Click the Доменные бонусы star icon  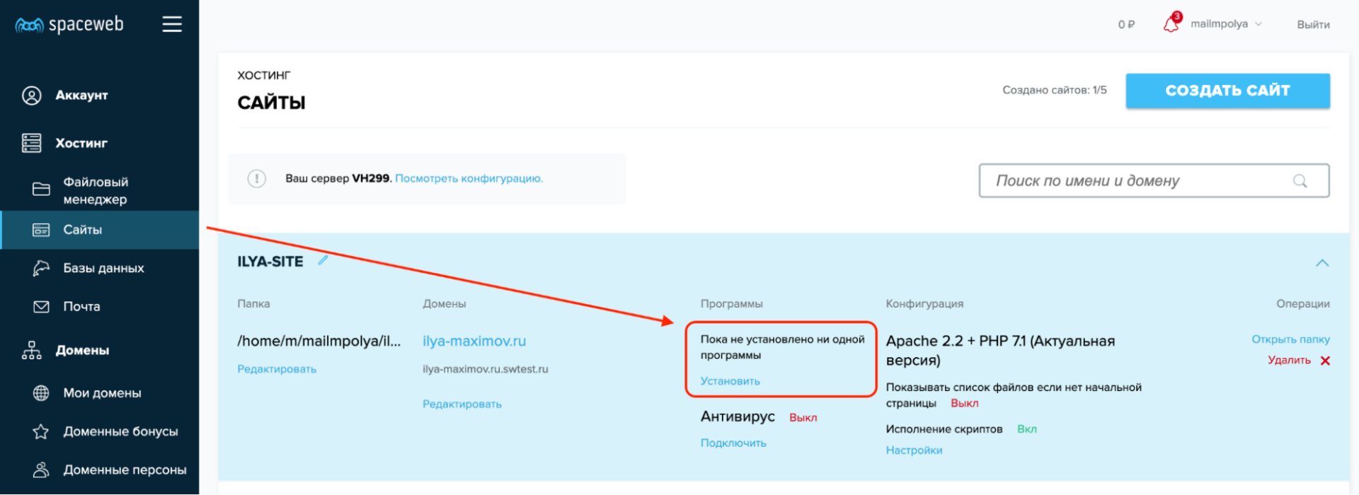point(41,431)
